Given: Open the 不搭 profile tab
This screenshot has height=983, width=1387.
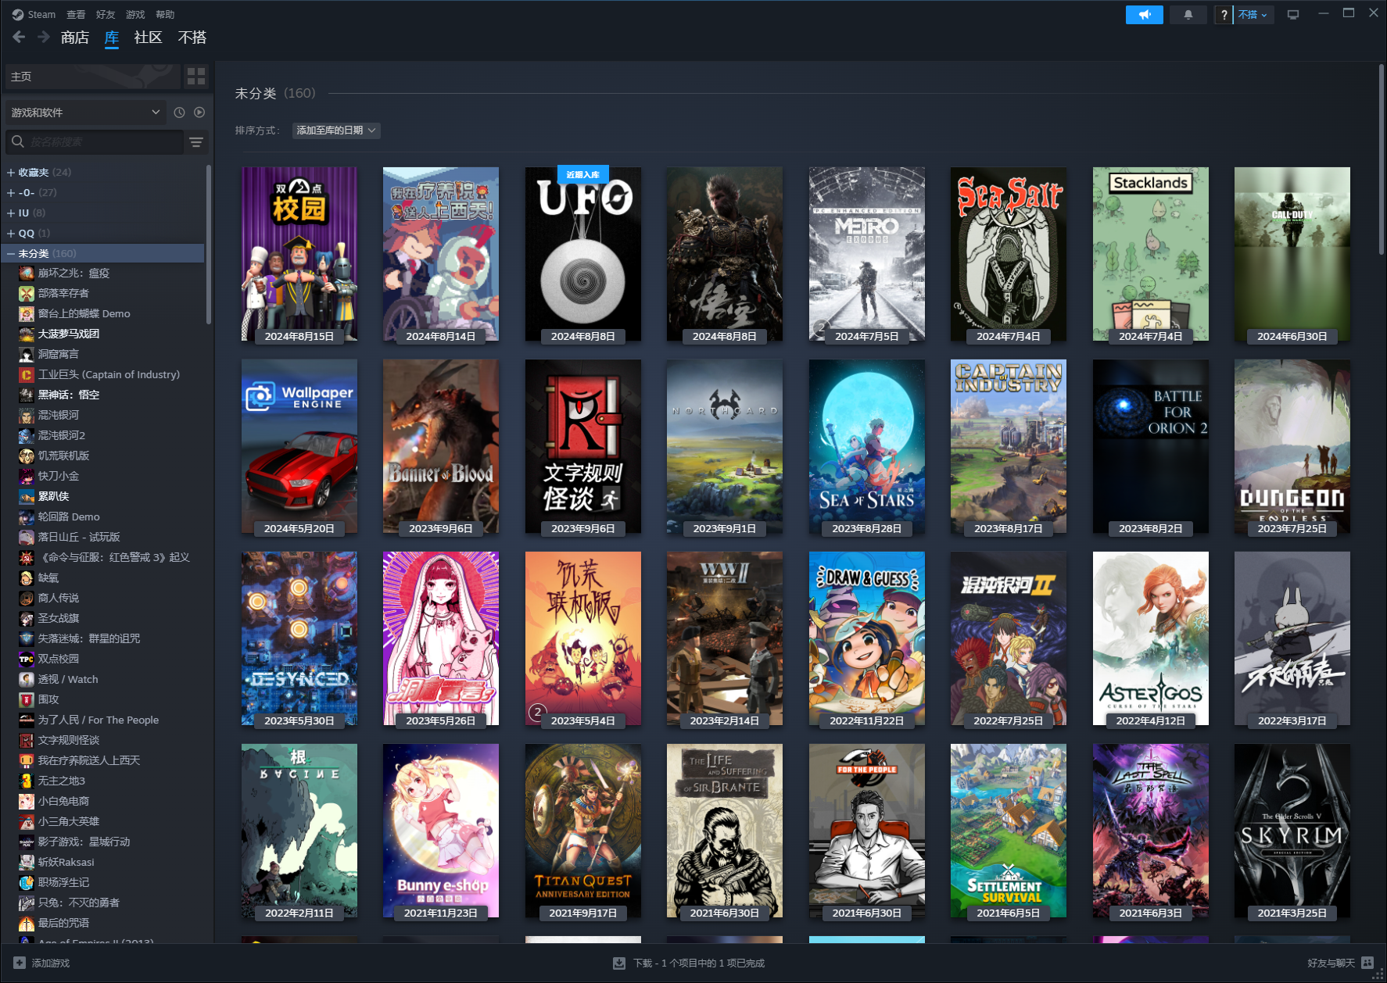Looking at the screenshot, I should (x=192, y=38).
